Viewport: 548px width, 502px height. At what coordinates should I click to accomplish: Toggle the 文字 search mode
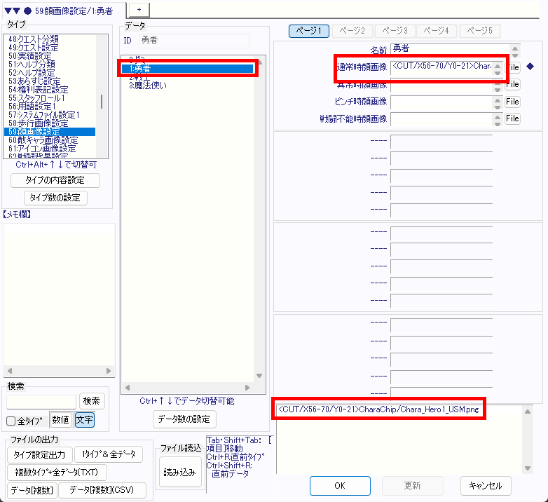pyautogui.click(x=84, y=420)
